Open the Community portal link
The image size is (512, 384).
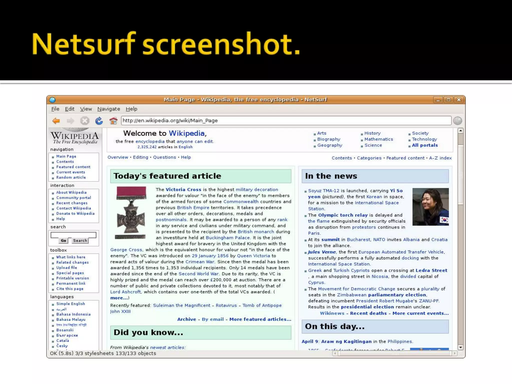pyautogui.click(x=73, y=197)
